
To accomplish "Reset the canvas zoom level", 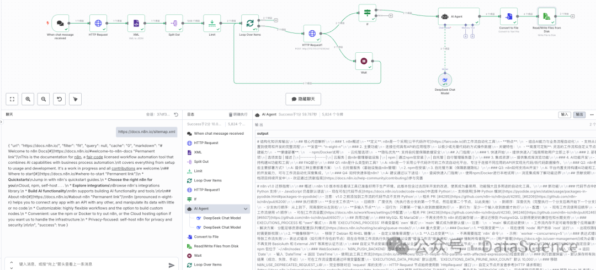I will coord(59,99).
